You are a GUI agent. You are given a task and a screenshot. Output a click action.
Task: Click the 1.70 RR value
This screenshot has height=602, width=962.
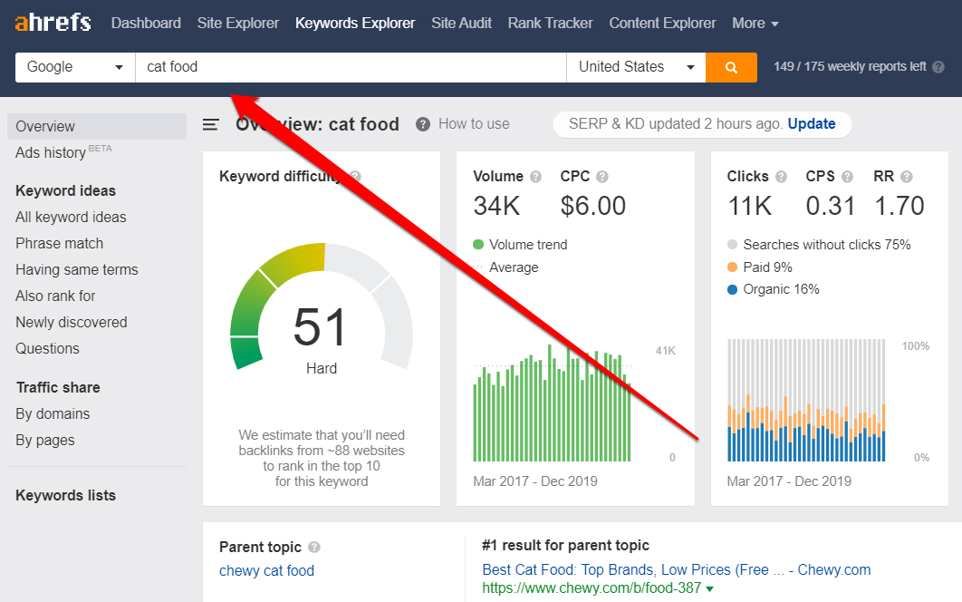click(x=899, y=206)
